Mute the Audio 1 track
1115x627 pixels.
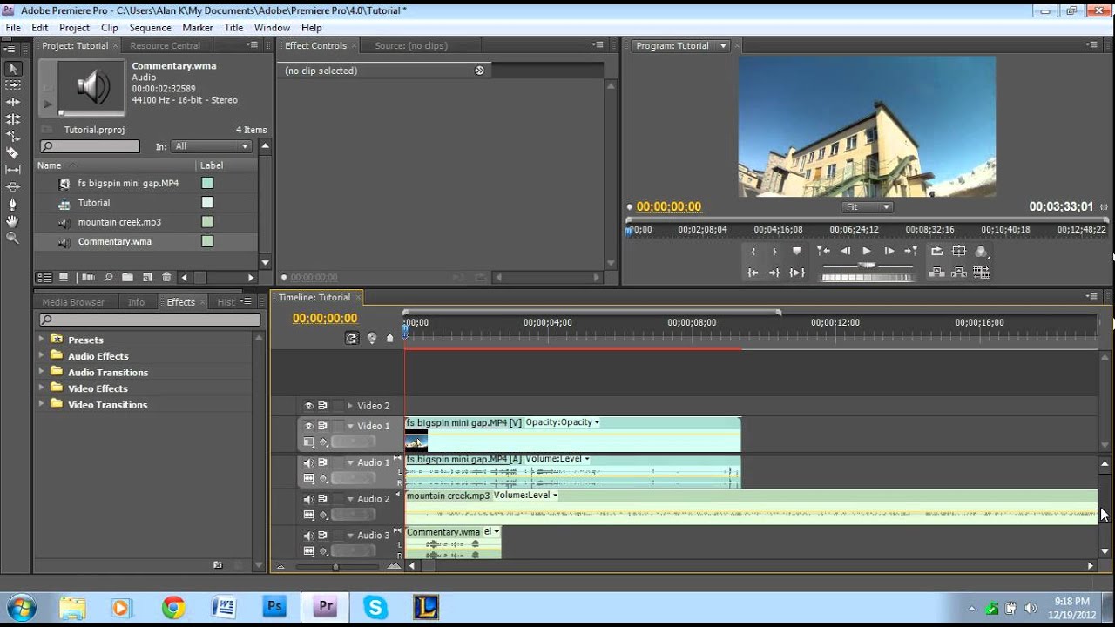point(308,462)
